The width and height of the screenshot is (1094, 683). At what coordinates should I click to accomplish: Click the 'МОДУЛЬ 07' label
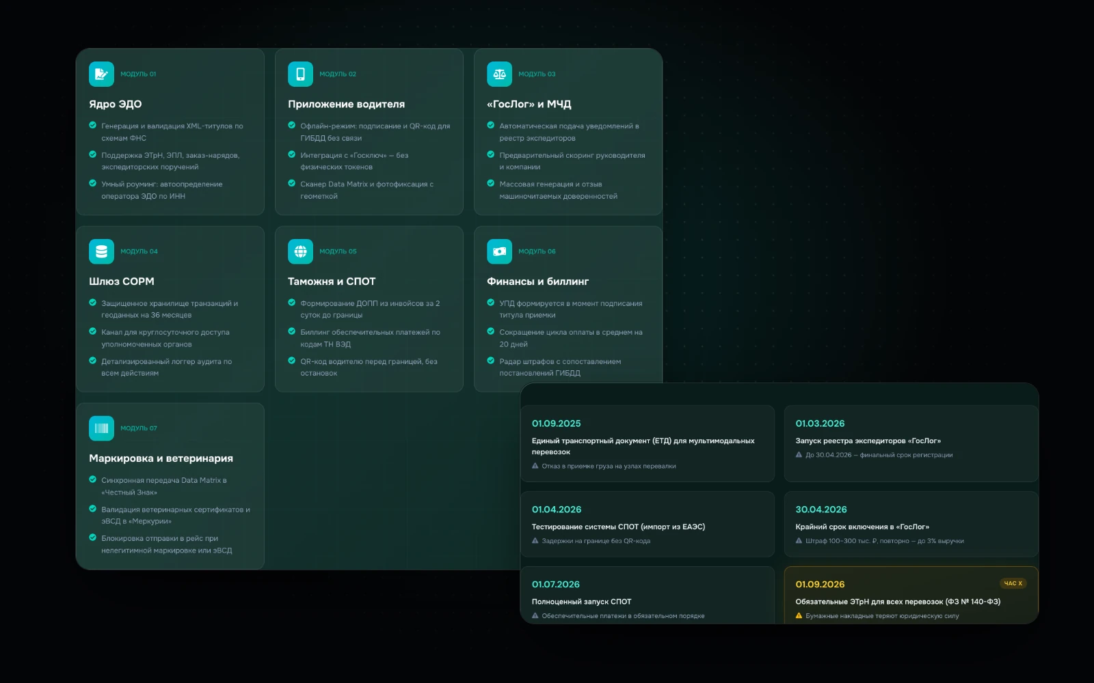[x=139, y=428]
